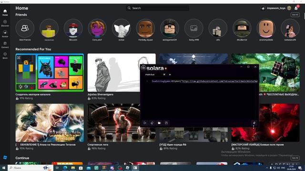
Task: Click Solara's attach icon
Action: [x=254, y=123]
